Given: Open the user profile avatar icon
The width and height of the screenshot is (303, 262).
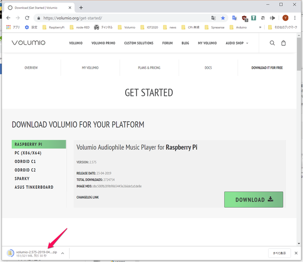Looking at the screenshot, I should (286, 18).
